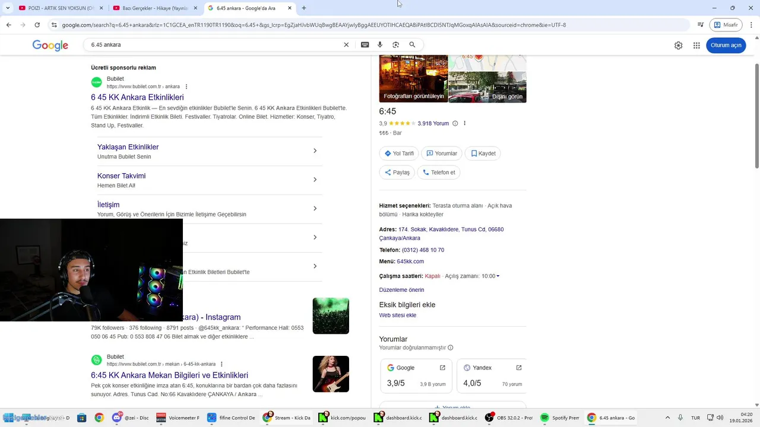Open the Misafir profile button
Image resolution: width=760 pixels, height=427 pixels.
click(x=726, y=25)
